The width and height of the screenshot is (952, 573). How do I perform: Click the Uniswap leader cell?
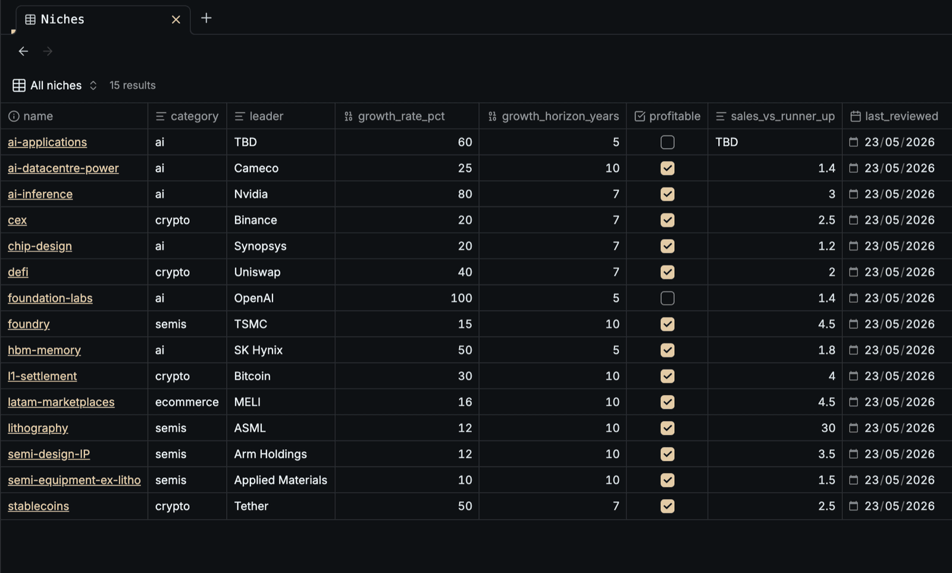point(280,272)
